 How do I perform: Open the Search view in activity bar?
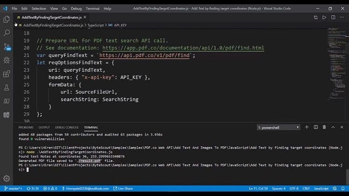click(7, 33)
